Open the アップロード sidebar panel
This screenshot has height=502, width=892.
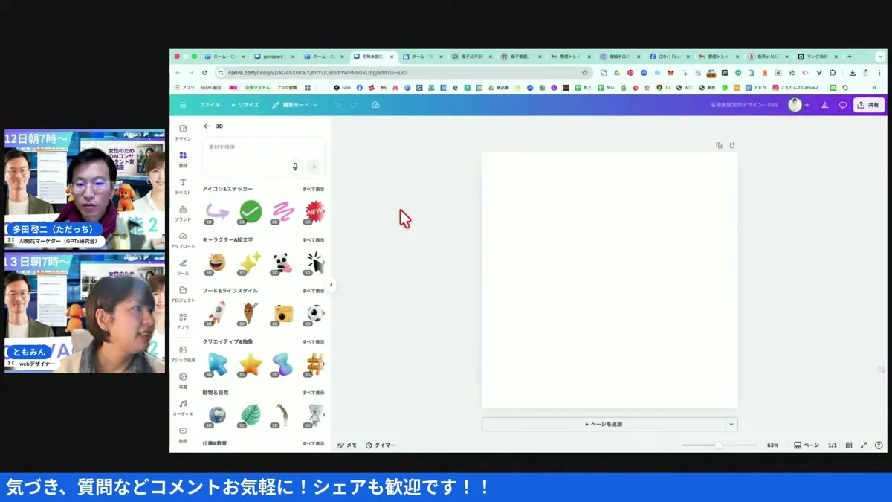[x=183, y=240]
